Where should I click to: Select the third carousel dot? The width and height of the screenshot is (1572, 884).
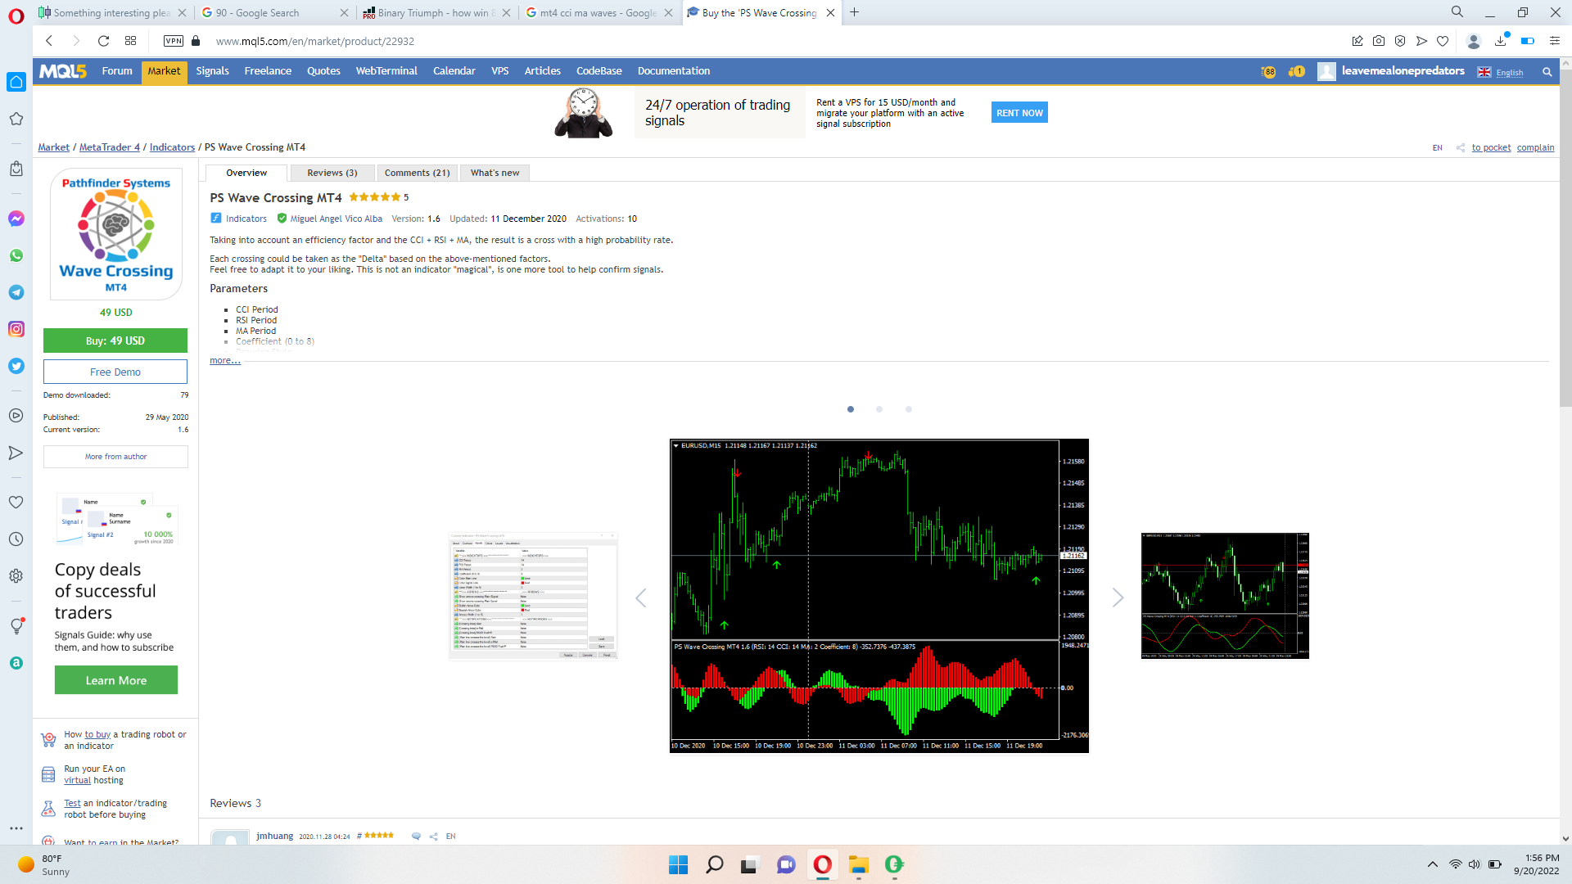[x=908, y=409]
